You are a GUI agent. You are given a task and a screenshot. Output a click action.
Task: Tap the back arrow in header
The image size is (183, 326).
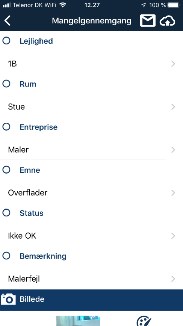(x=8, y=21)
